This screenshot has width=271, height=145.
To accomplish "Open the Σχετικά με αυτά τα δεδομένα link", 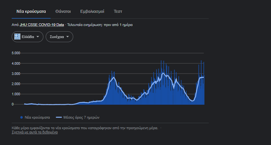I will (x=35, y=132).
